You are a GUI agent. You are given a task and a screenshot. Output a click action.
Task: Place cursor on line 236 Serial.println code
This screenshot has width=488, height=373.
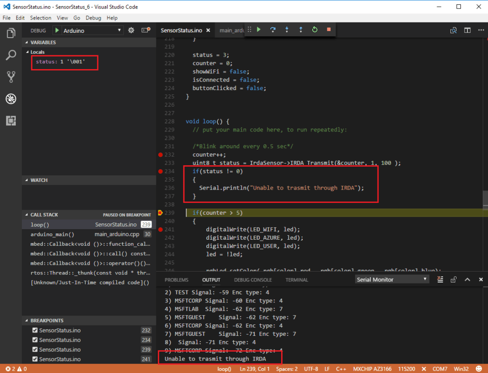[x=281, y=188]
